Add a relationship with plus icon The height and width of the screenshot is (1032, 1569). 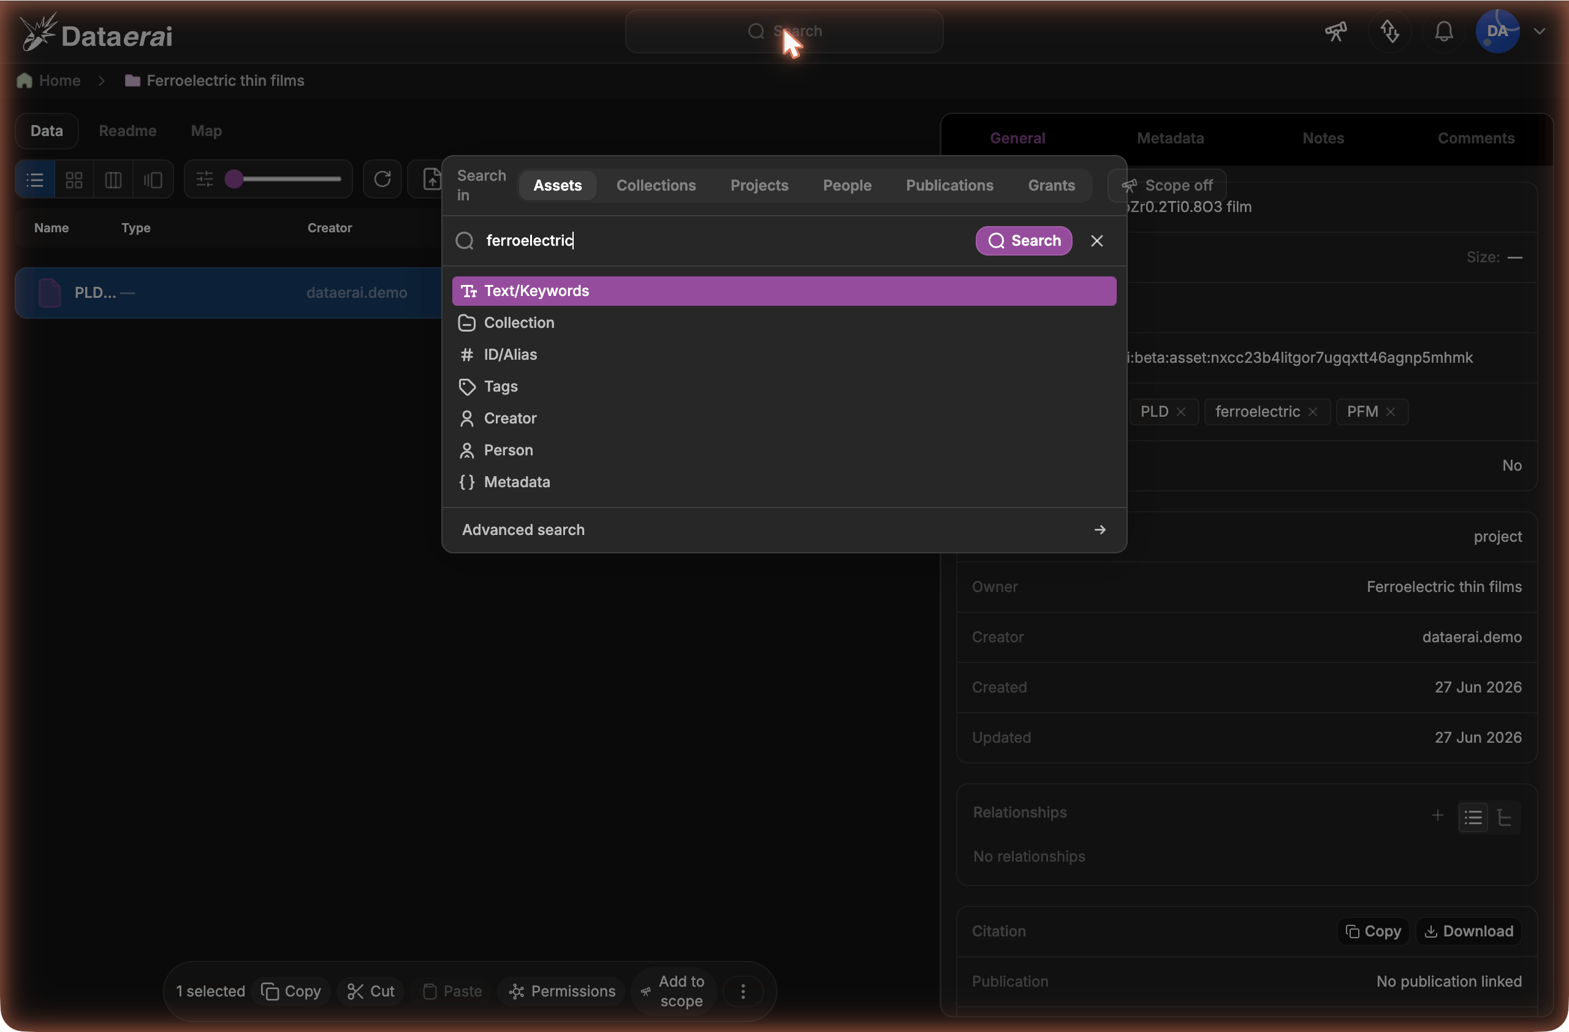point(1437,816)
